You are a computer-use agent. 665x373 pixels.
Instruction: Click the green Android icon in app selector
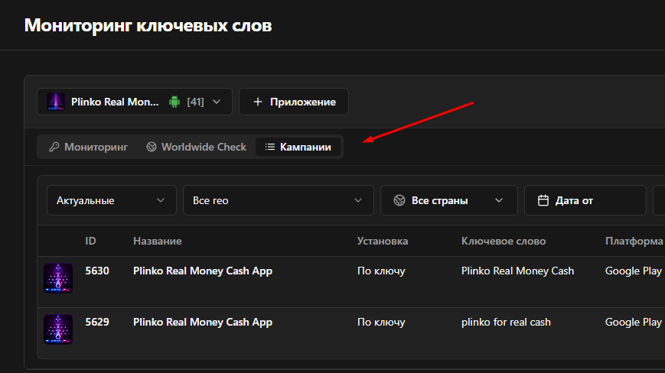(x=174, y=102)
